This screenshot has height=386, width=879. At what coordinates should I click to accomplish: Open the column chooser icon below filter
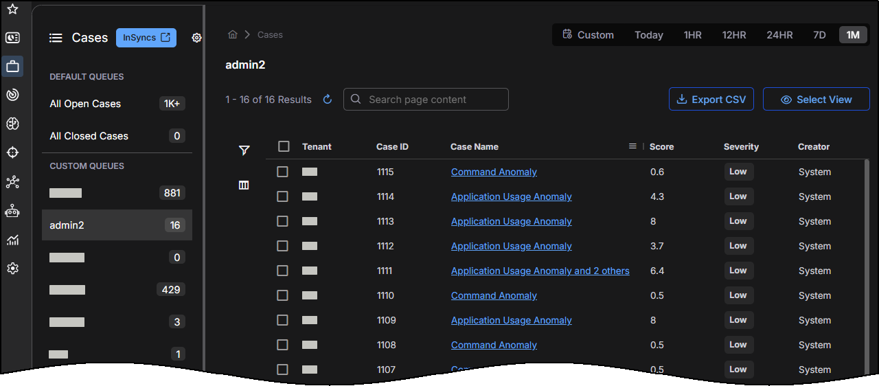pos(244,185)
